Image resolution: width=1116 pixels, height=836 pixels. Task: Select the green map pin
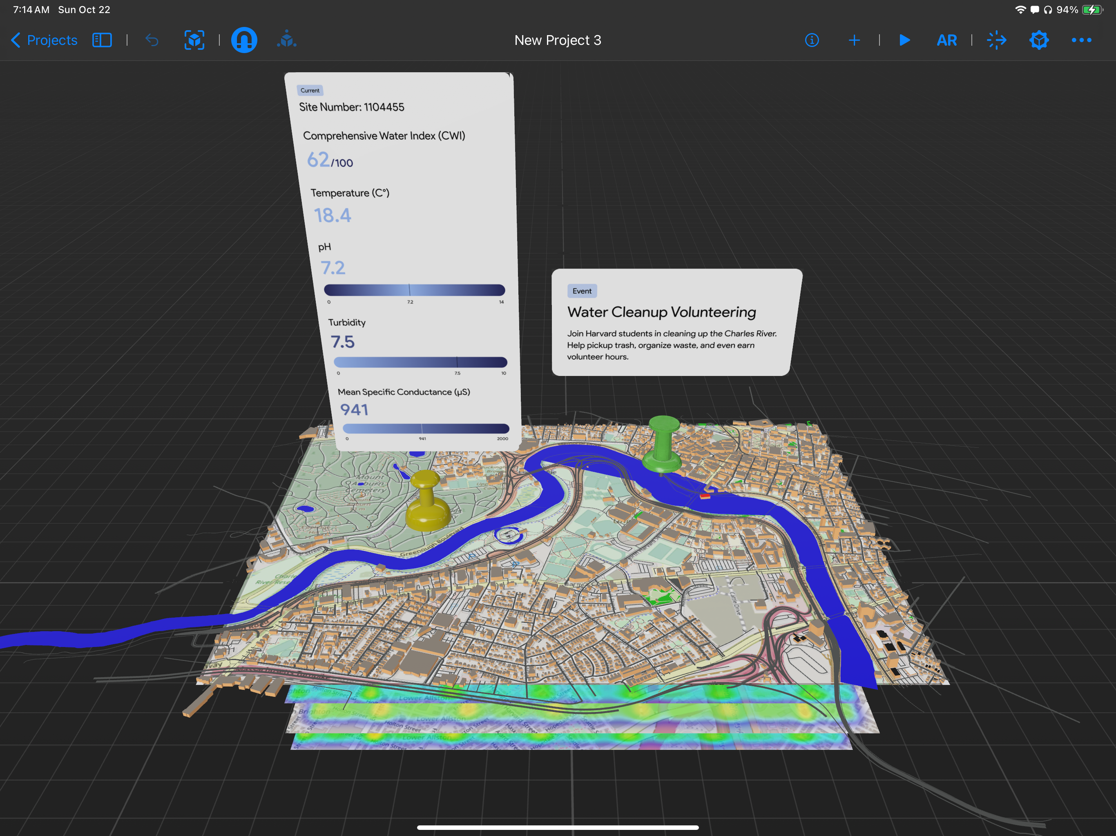663,443
